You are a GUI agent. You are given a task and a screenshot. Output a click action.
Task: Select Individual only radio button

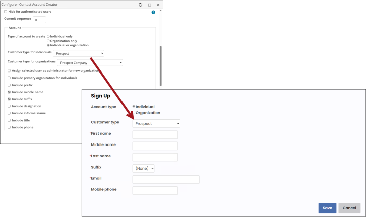[x=48, y=36]
